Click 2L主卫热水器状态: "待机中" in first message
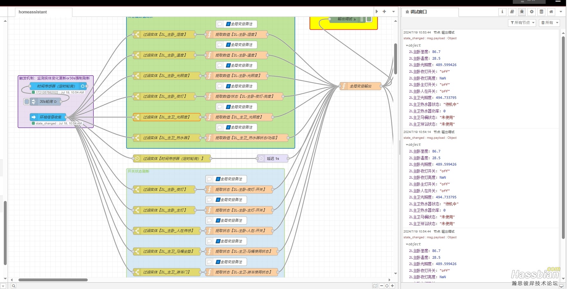 coord(434,104)
